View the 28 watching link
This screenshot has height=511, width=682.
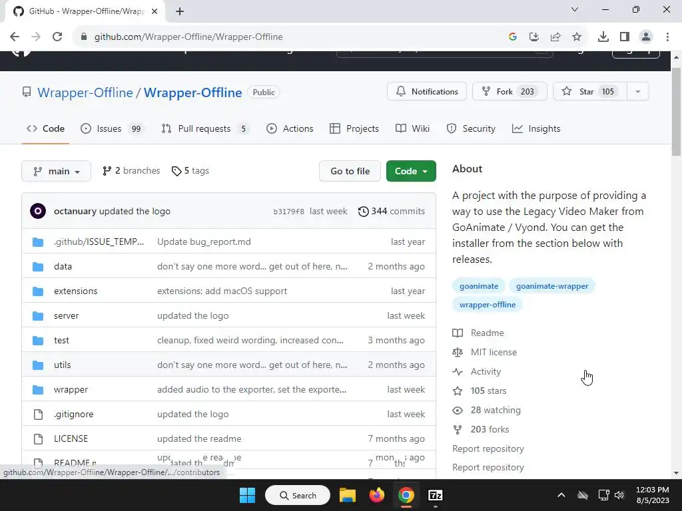496,410
